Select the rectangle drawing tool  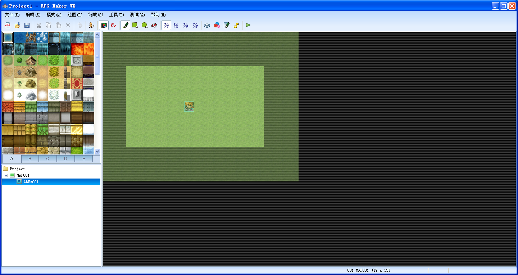[135, 25]
